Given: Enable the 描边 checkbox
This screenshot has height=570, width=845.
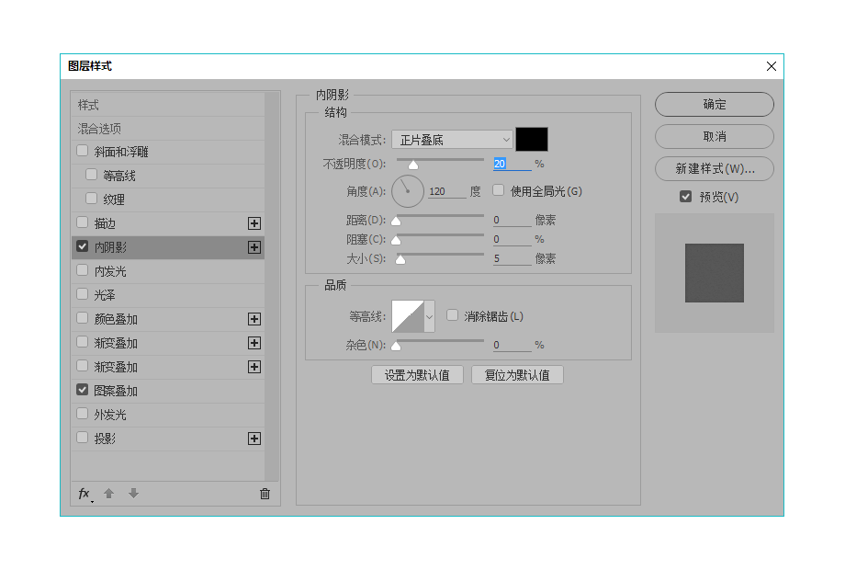Looking at the screenshot, I should tap(83, 222).
